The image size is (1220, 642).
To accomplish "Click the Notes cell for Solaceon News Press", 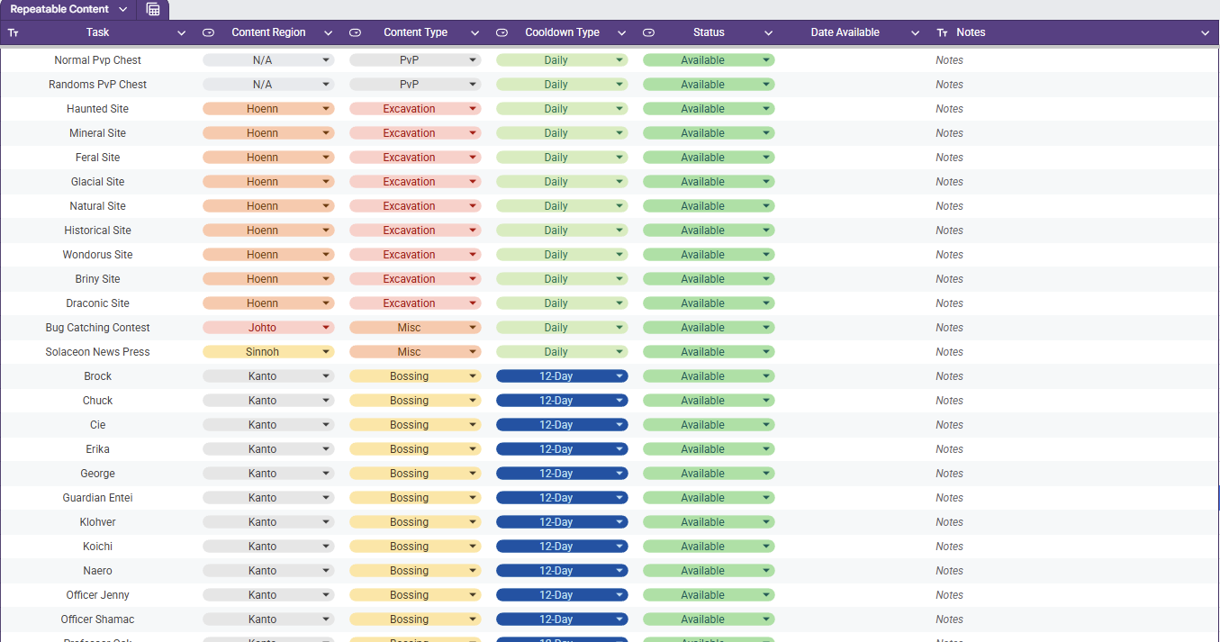I will (x=949, y=352).
